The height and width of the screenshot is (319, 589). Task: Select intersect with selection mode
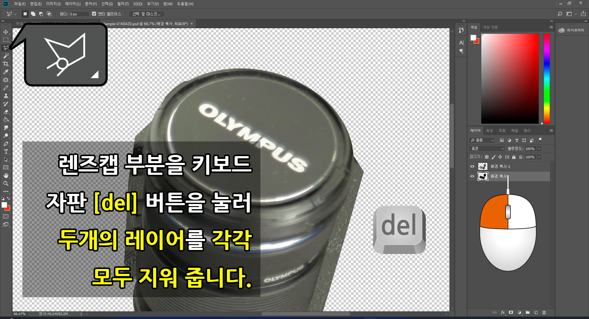[49, 14]
